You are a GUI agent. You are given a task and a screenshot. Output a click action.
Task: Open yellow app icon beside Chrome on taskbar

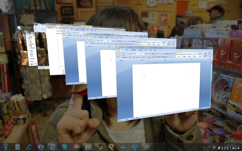112,147
